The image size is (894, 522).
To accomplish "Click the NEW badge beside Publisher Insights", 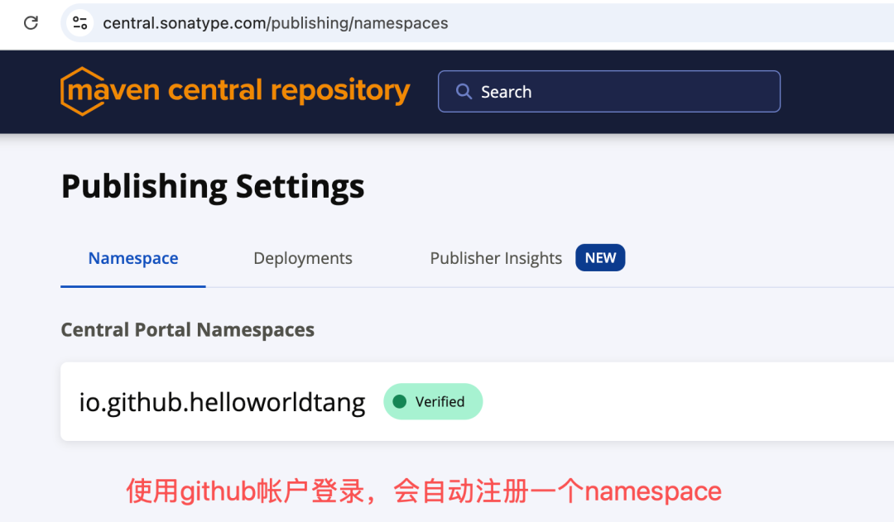I will (600, 257).
